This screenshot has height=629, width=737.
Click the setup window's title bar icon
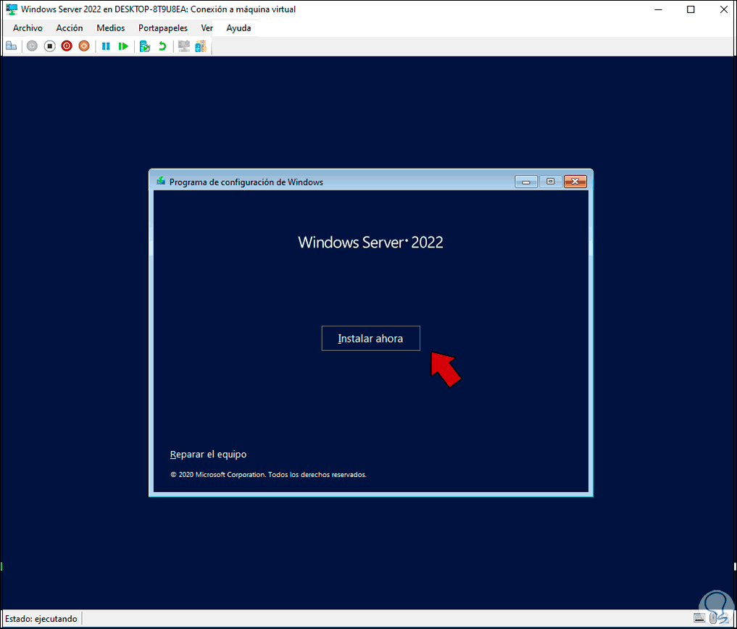(161, 181)
